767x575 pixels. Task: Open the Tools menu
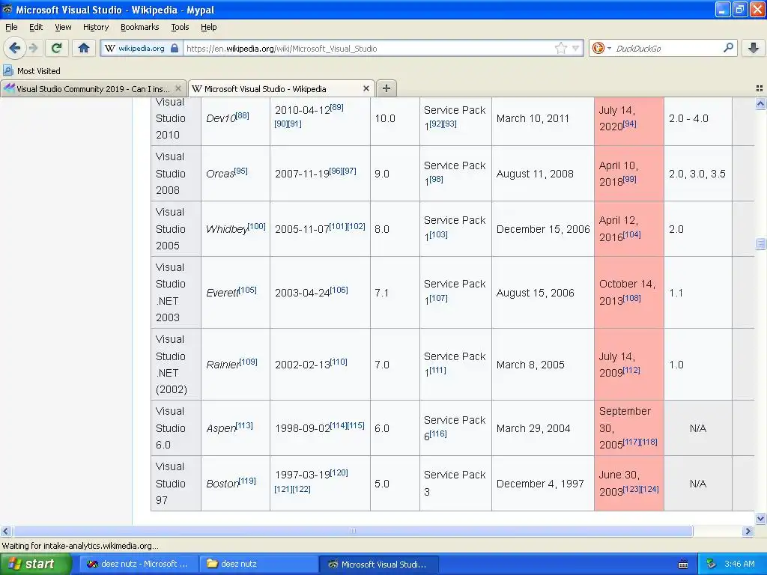pos(180,27)
